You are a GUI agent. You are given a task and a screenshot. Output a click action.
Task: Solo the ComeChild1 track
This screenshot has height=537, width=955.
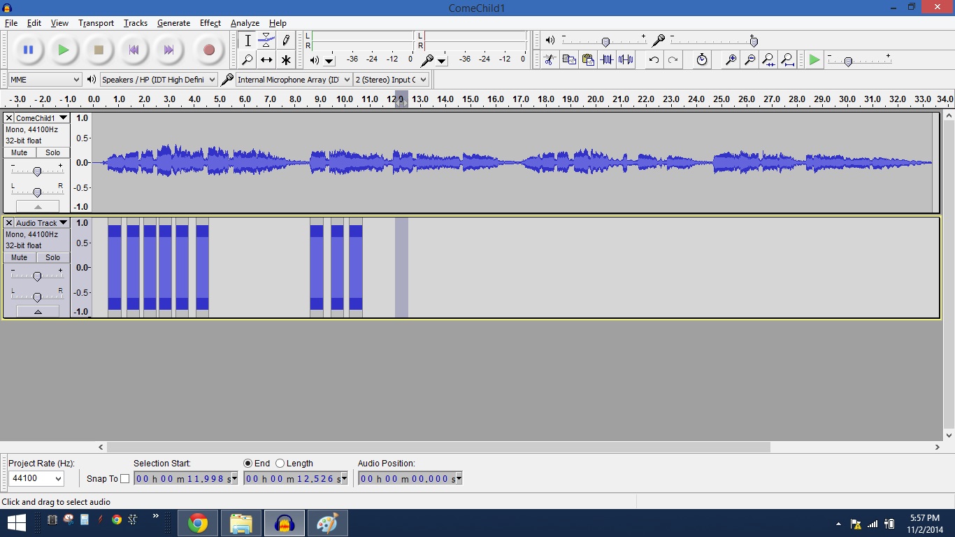[x=53, y=152]
